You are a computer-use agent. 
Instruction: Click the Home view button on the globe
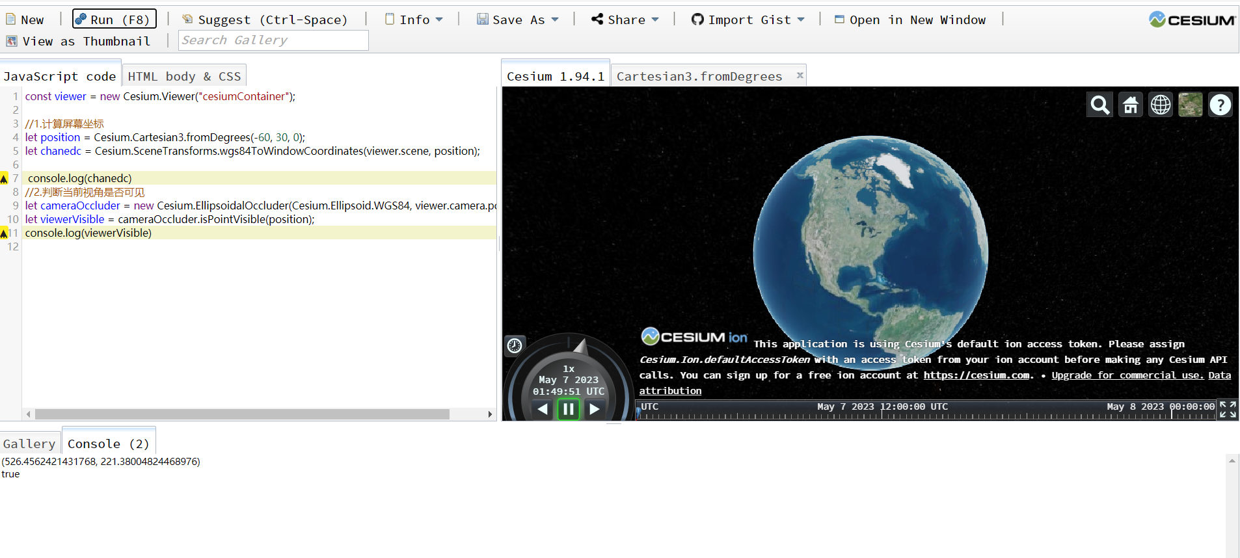(1131, 105)
